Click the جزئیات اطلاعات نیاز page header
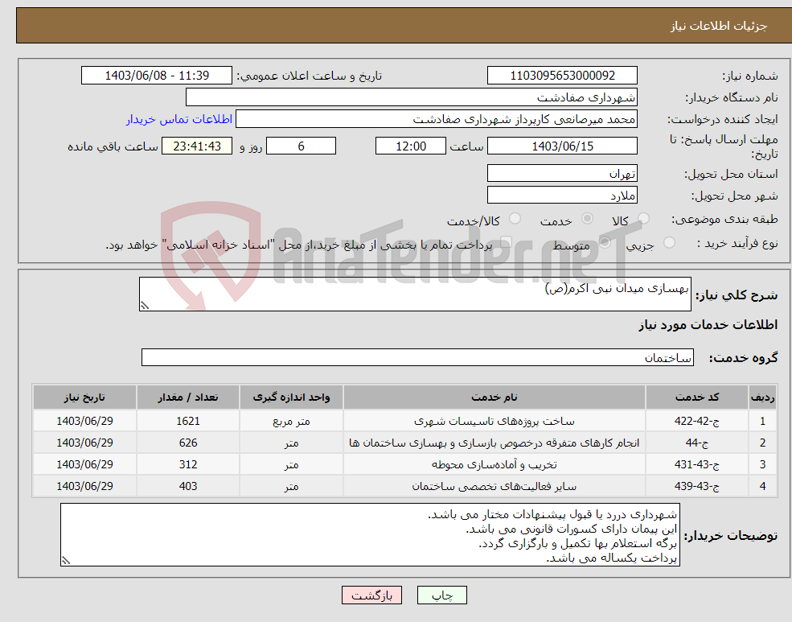The width and height of the screenshot is (792, 622). click(x=718, y=26)
